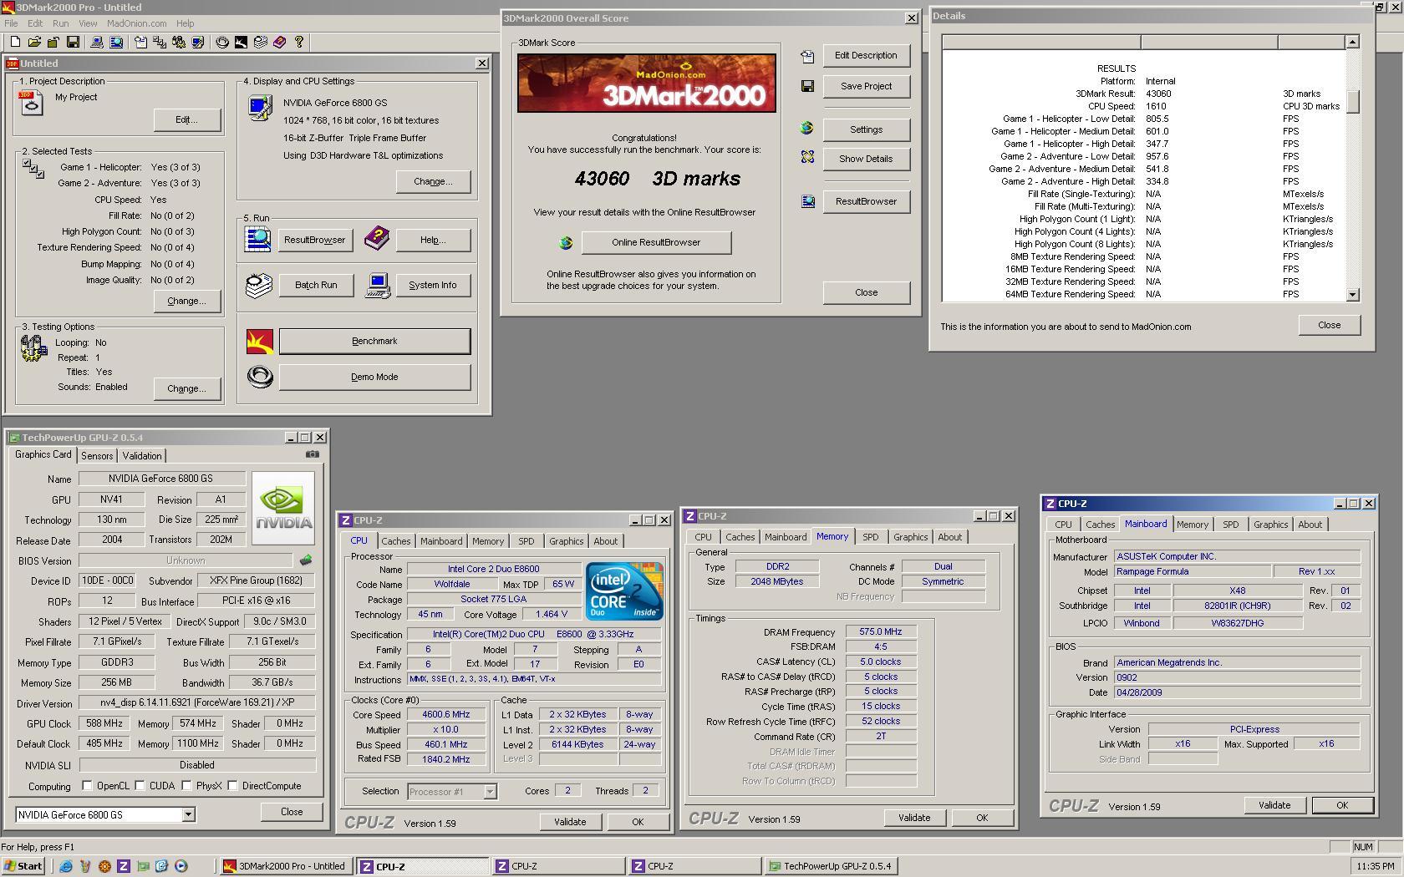Click Details scrollbar up arrow
1404x877 pixels.
coord(1352,42)
